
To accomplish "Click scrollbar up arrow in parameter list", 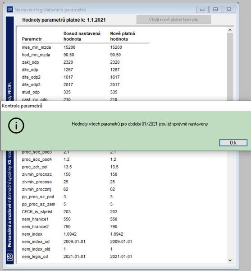I will (x=230, y=30).
